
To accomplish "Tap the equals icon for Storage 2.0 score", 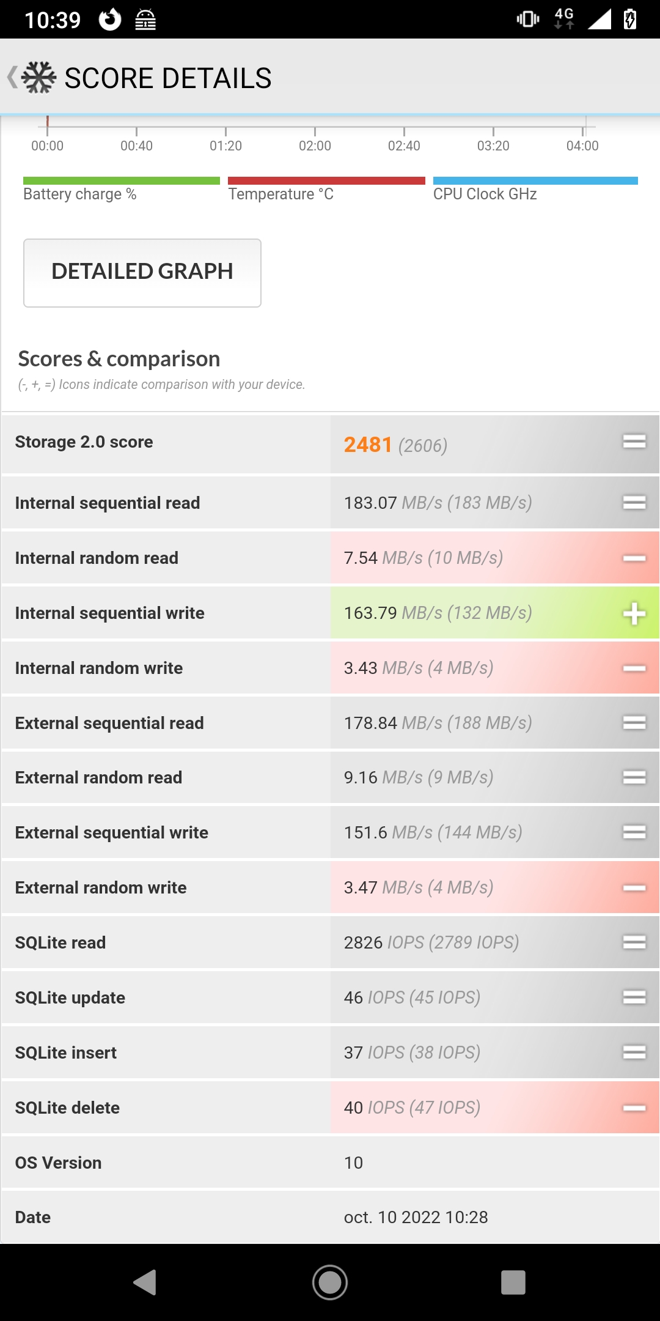I will [x=634, y=442].
